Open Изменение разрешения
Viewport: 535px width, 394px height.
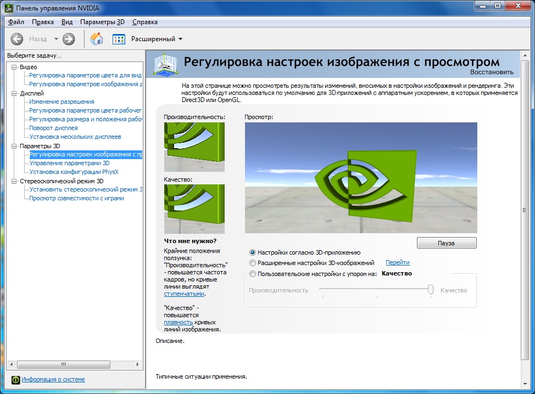[x=62, y=102]
